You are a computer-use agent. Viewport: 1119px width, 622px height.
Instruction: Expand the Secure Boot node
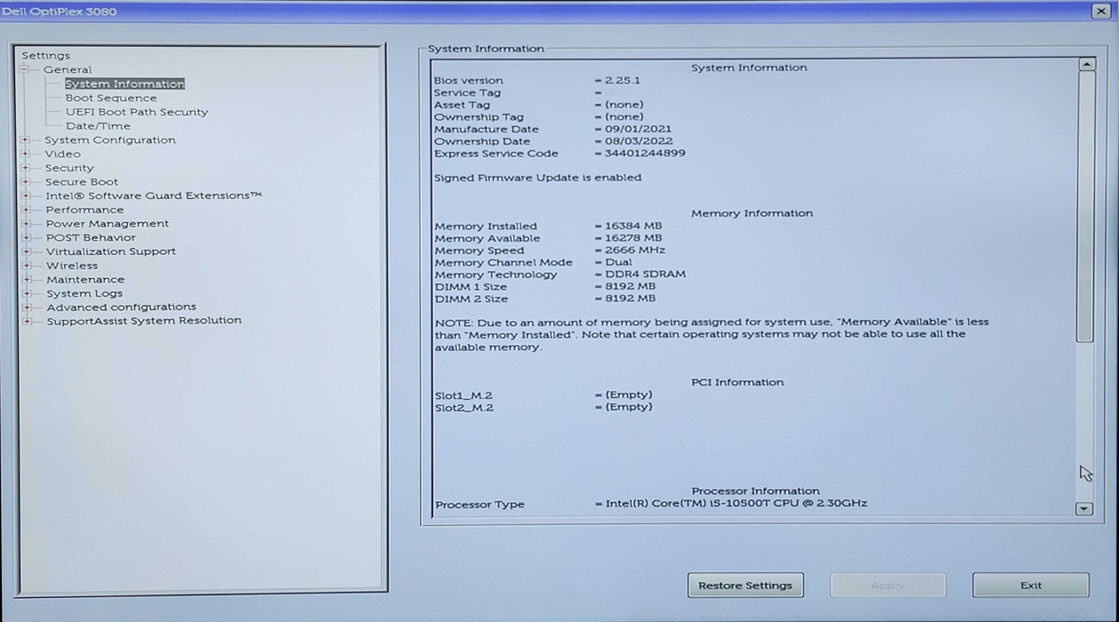pos(26,181)
